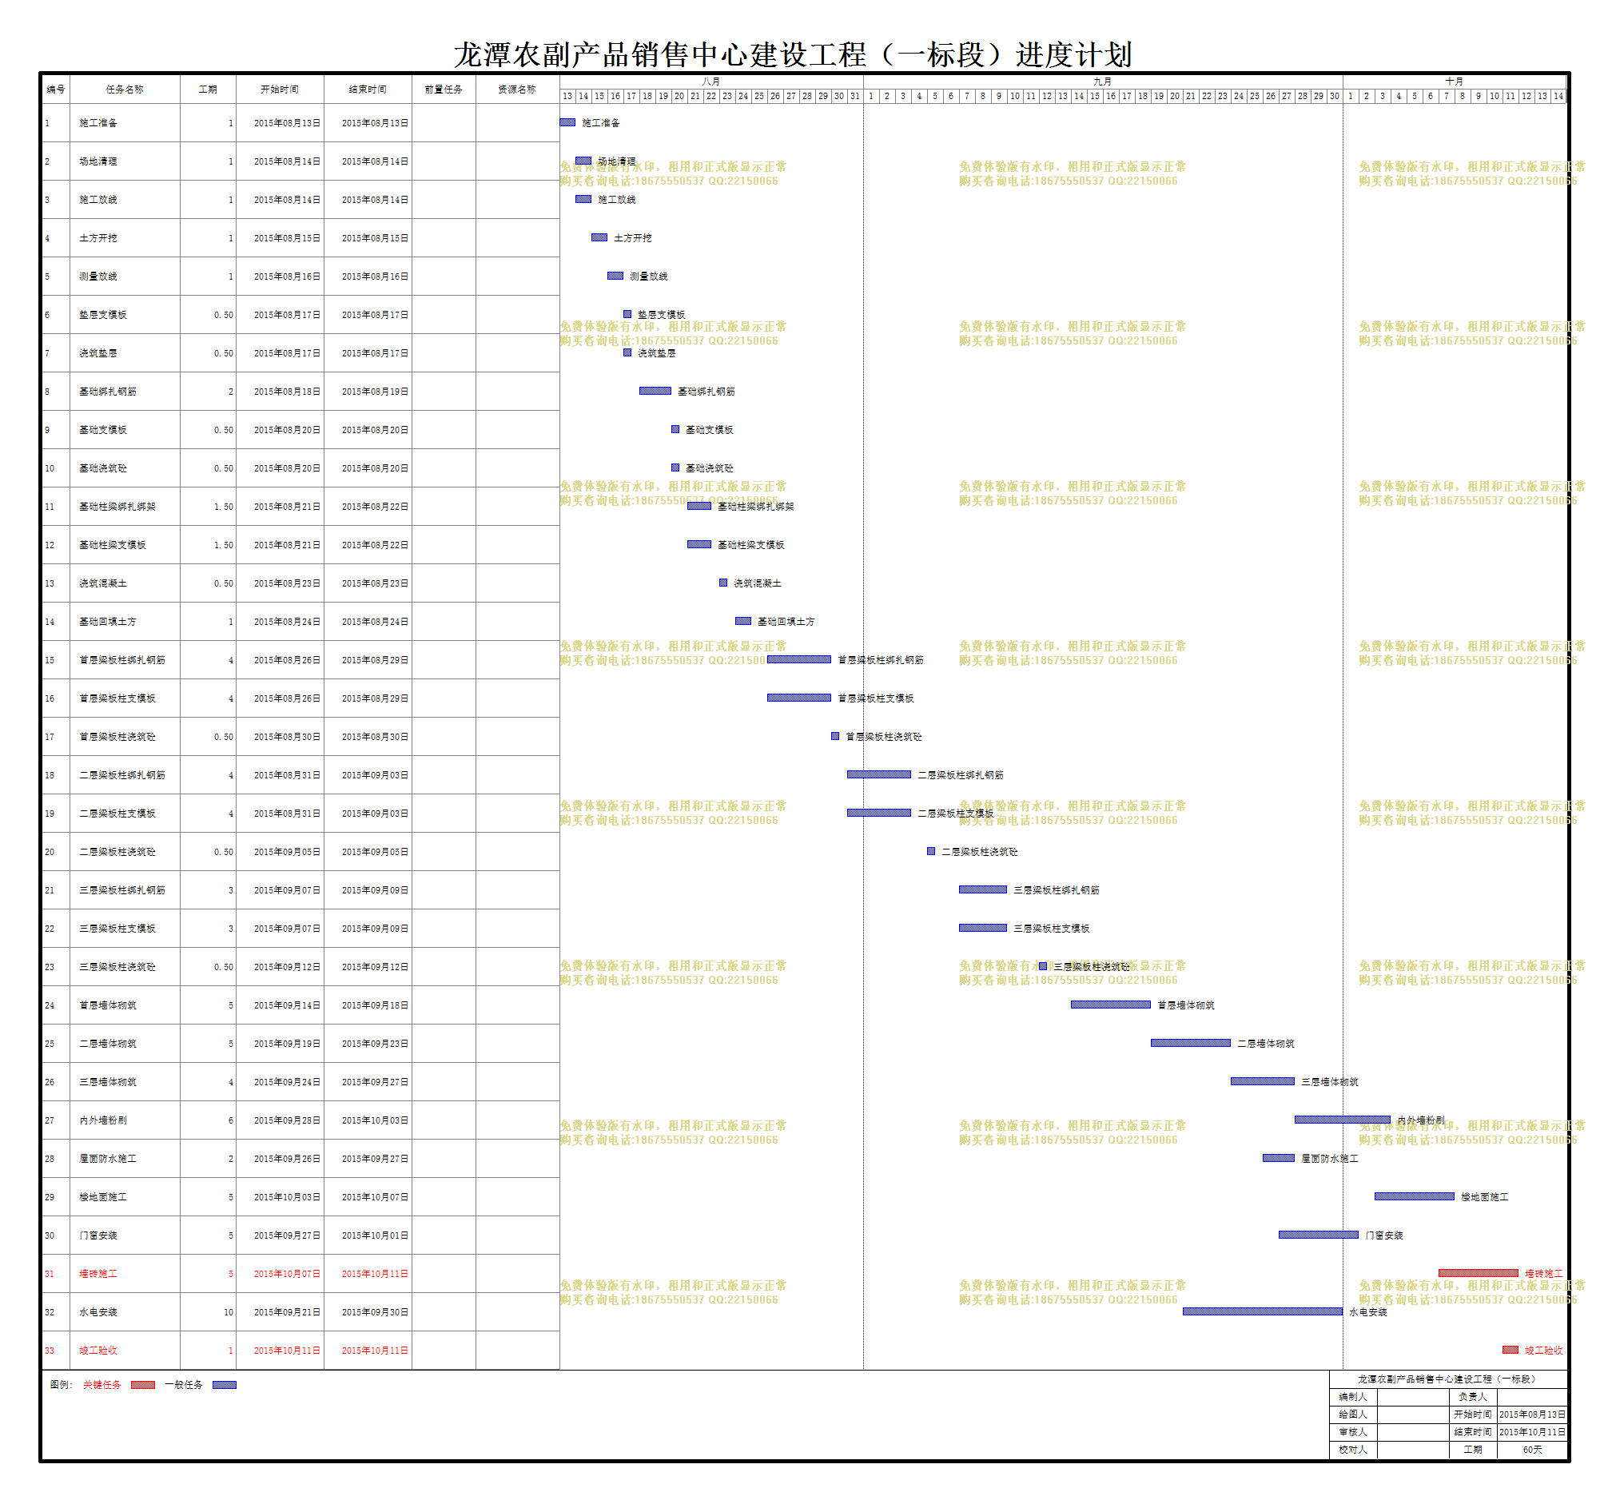Click row number 15 in the 编号 column
Image resolution: width=1608 pixels, height=1500 pixels.
click(x=50, y=660)
